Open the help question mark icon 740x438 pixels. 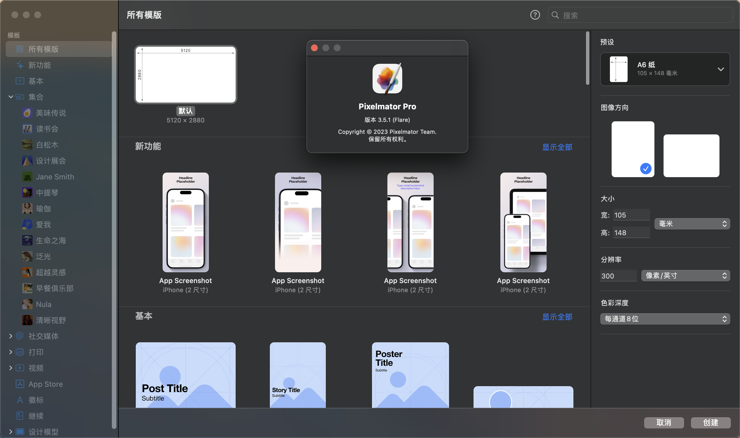pyautogui.click(x=535, y=15)
